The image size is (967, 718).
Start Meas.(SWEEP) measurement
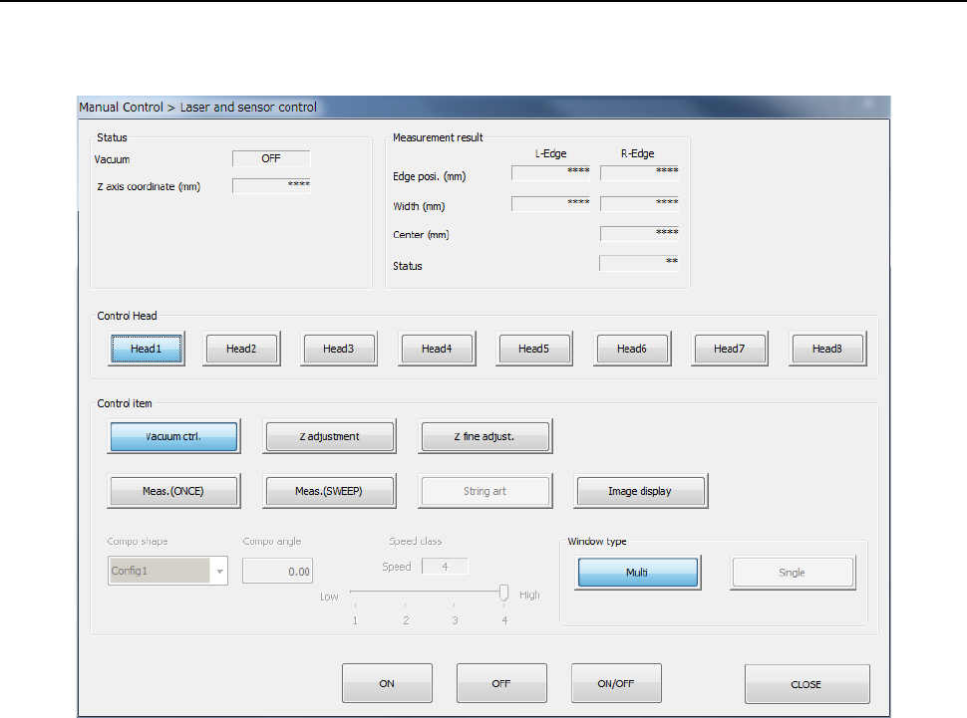point(329,491)
